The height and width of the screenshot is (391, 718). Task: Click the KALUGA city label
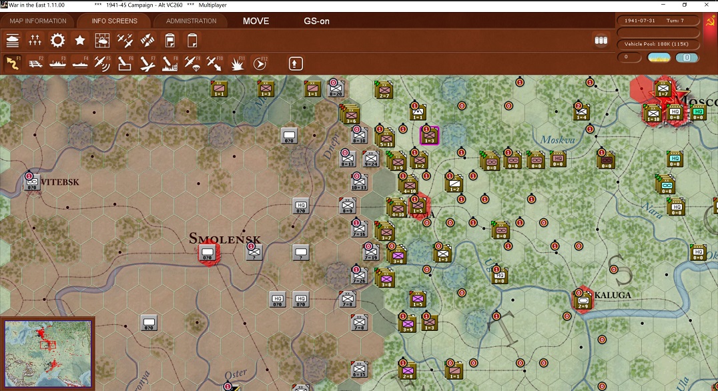click(x=613, y=296)
